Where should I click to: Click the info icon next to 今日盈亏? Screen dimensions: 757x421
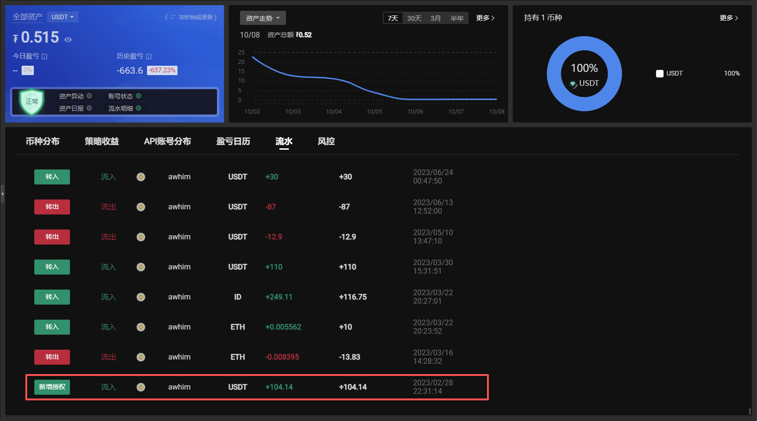[x=45, y=56]
